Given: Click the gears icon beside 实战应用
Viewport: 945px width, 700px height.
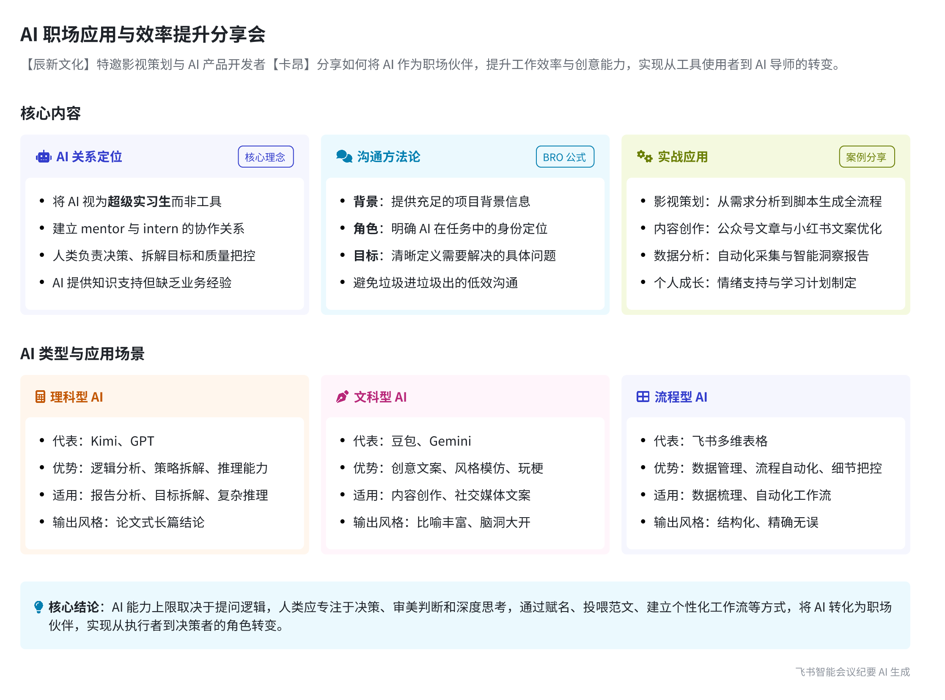Looking at the screenshot, I should pos(644,156).
